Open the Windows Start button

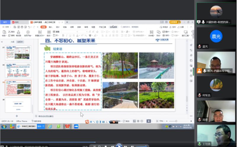[4, 127]
